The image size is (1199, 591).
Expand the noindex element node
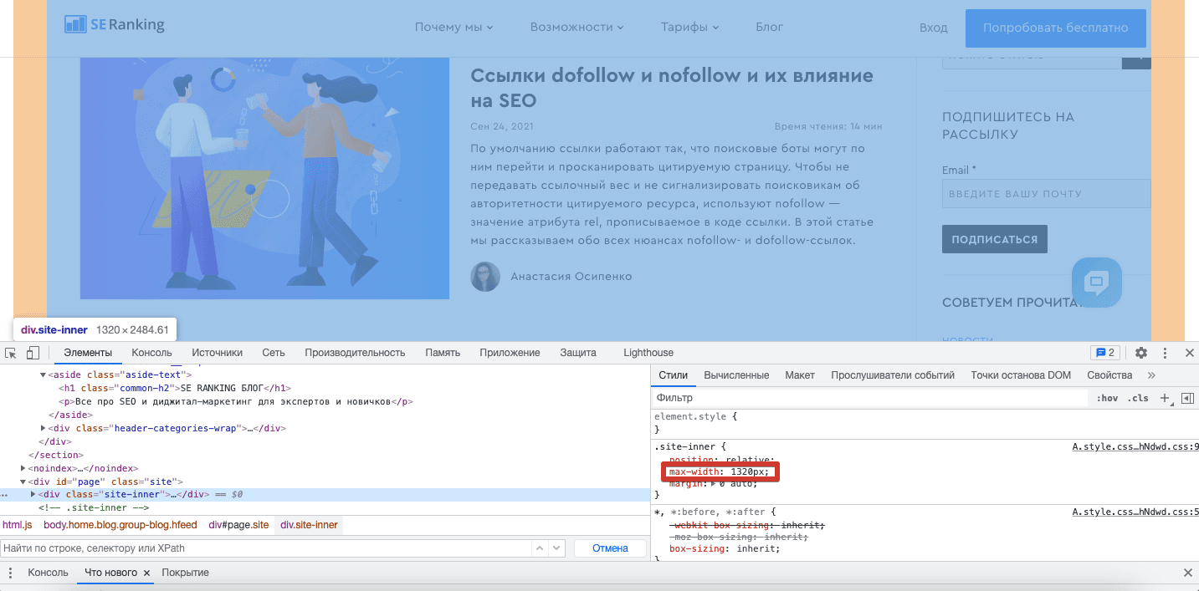[x=23, y=469]
